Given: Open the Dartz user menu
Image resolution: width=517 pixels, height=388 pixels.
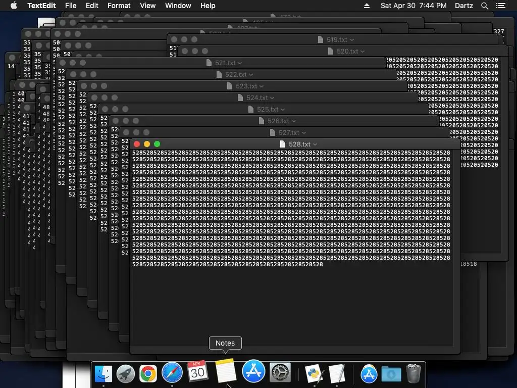Looking at the screenshot, I should coord(464,6).
